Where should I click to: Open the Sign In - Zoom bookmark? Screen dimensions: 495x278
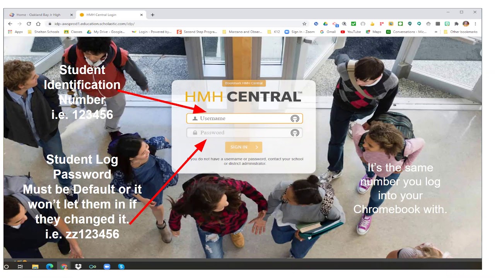click(300, 32)
